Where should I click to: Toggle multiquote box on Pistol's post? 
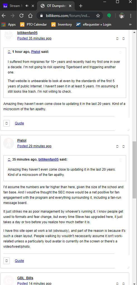pyautogui.click(x=7, y=261)
